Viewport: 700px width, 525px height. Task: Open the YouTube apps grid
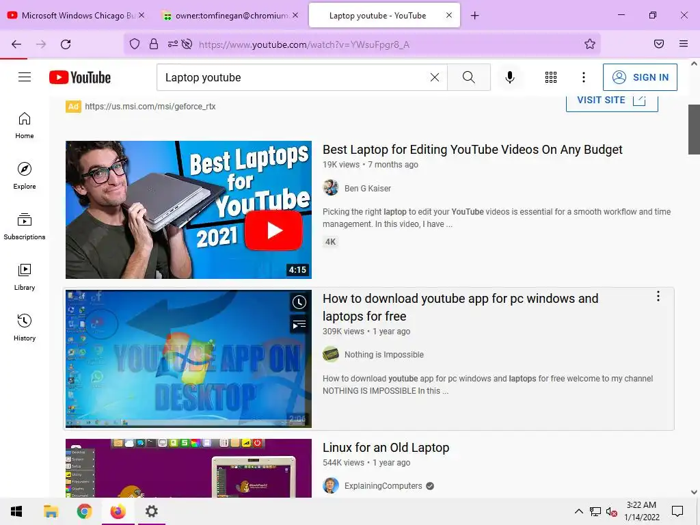(x=551, y=77)
